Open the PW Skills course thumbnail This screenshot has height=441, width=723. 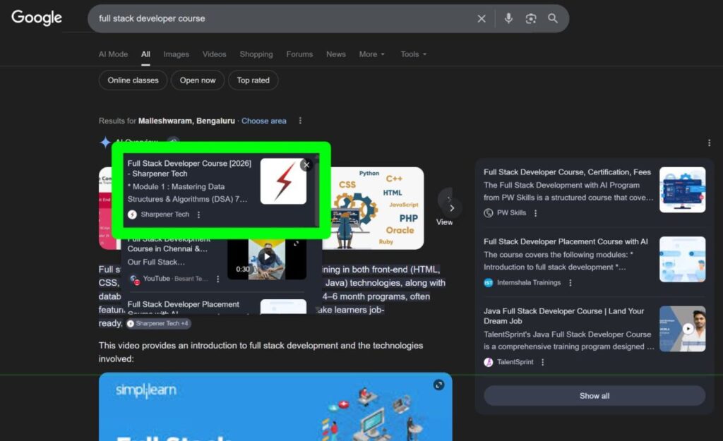click(683, 190)
